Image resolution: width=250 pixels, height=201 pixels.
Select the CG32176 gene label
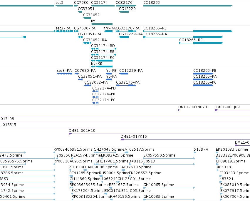(x=124, y=3)
